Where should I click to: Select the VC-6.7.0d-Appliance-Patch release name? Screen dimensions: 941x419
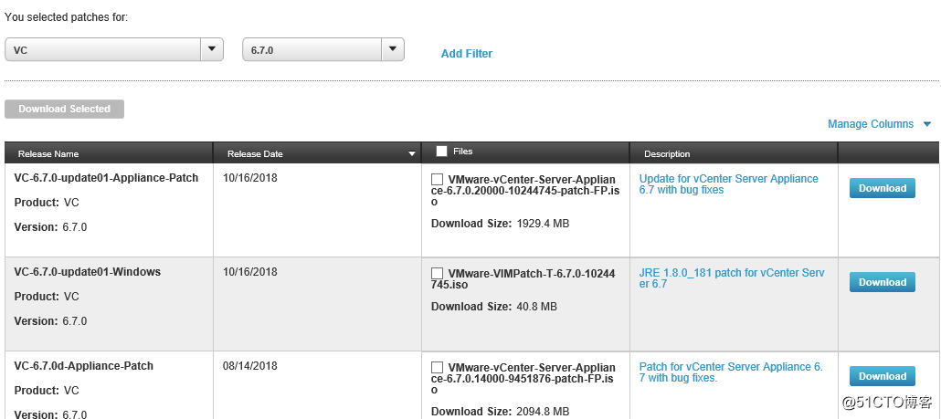[84, 366]
